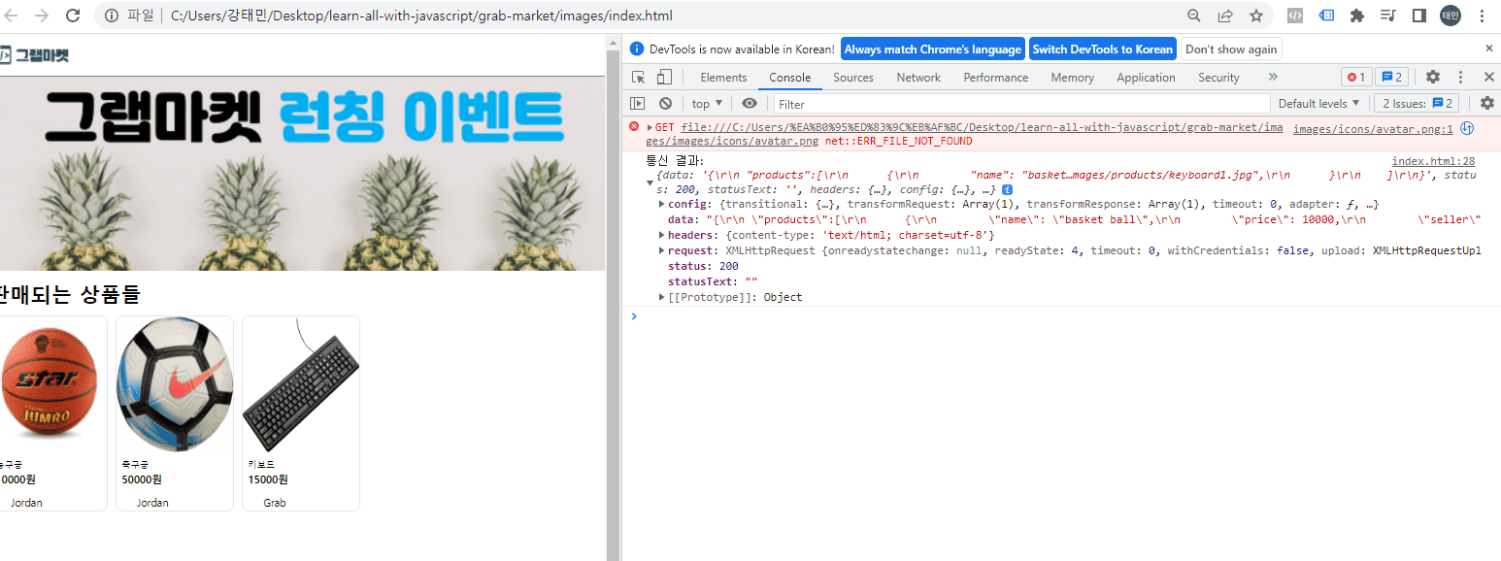Click the file info icon in address bar

(x=112, y=16)
